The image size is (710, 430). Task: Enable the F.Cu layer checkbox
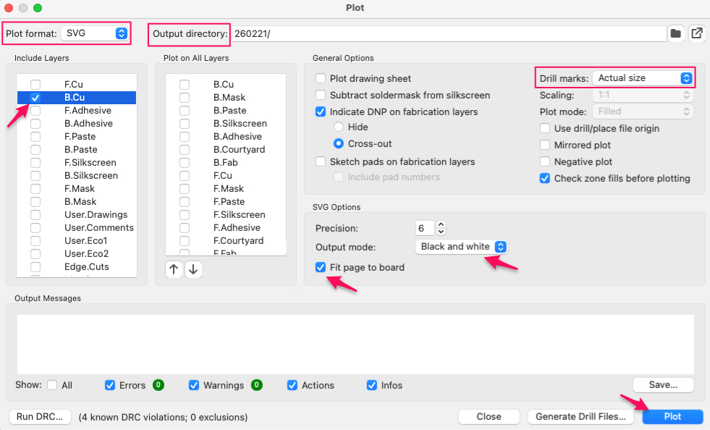tap(35, 85)
